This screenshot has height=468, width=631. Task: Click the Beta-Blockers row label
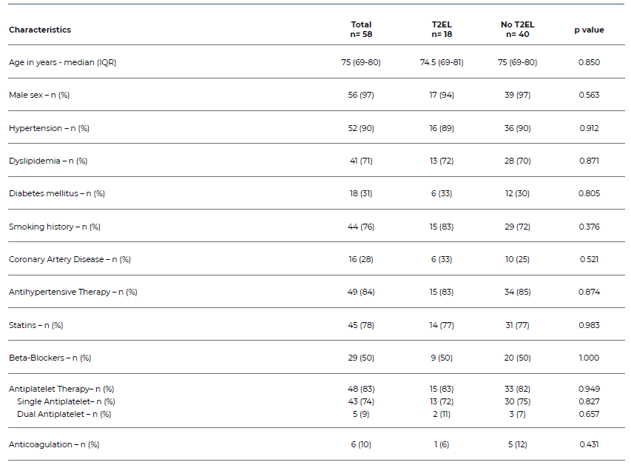50,358
